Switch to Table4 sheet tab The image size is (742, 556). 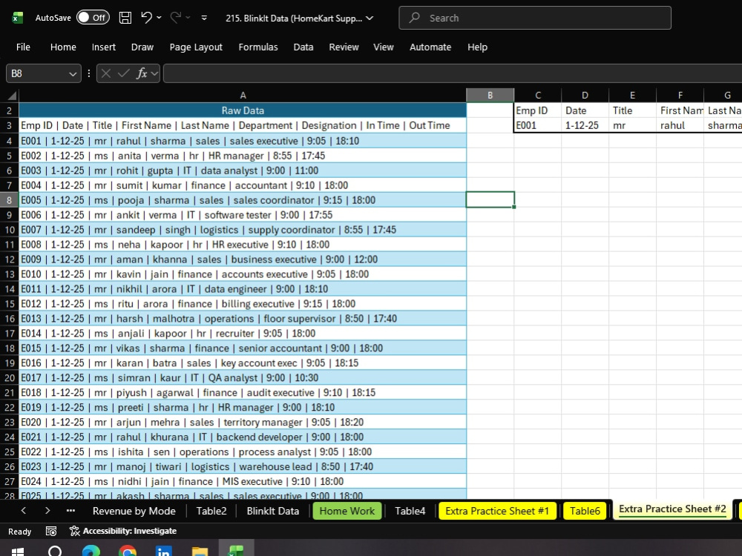[x=410, y=511]
